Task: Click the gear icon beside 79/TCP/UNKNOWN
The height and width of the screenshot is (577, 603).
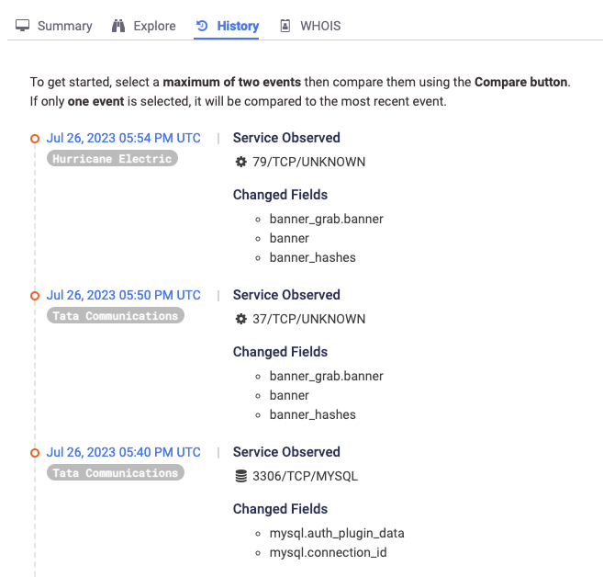Action: (x=241, y=162)
